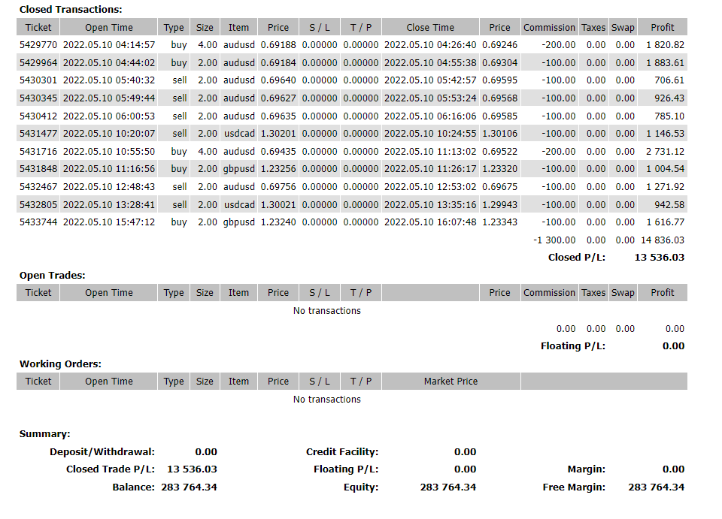Viewport: 722px width, 519px height.
Task: Click open price 0.69188
Action: coord(278,44)
